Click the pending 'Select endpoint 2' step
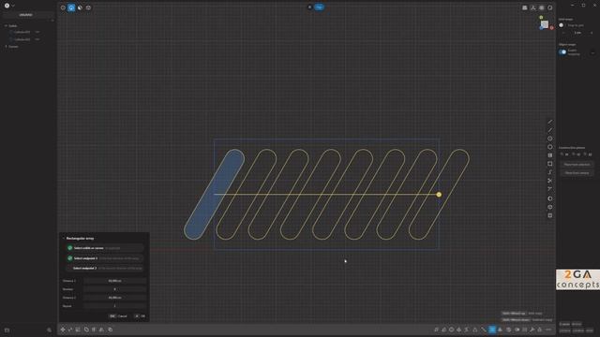 [105, 269]
